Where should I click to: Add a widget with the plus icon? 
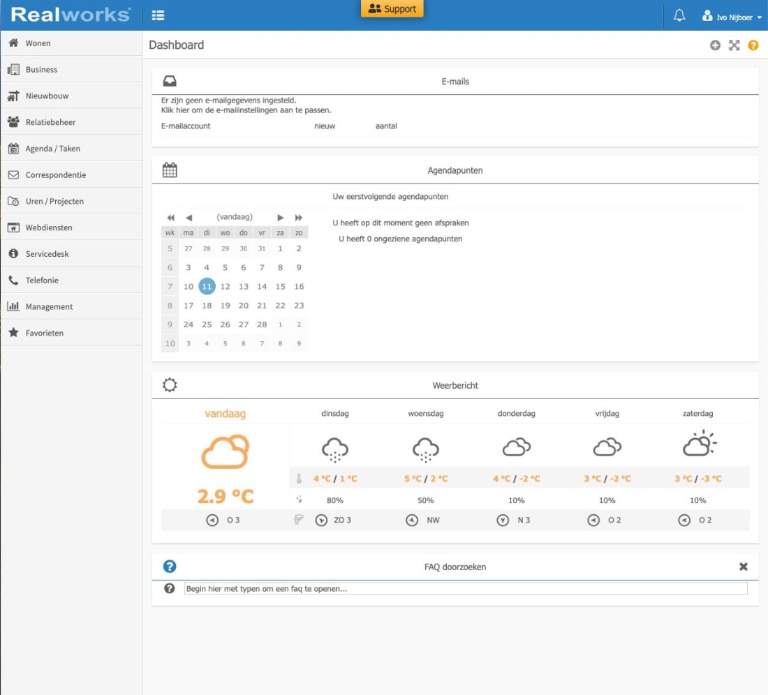(x=715, y=45)
